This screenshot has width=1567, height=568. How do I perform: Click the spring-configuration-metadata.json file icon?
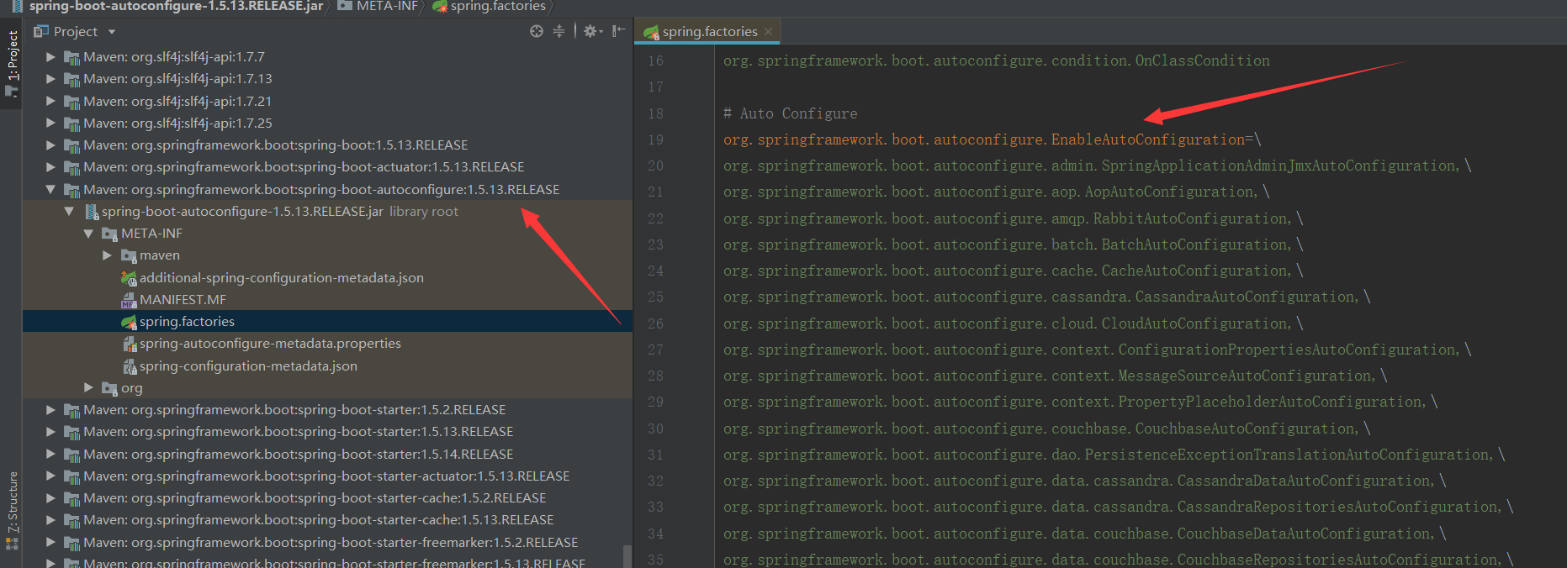tap(130, 366)
